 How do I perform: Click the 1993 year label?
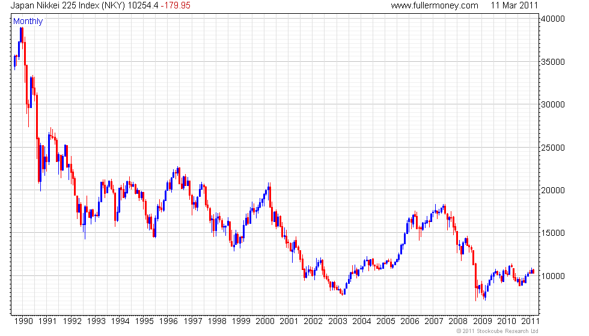(96, 321)
